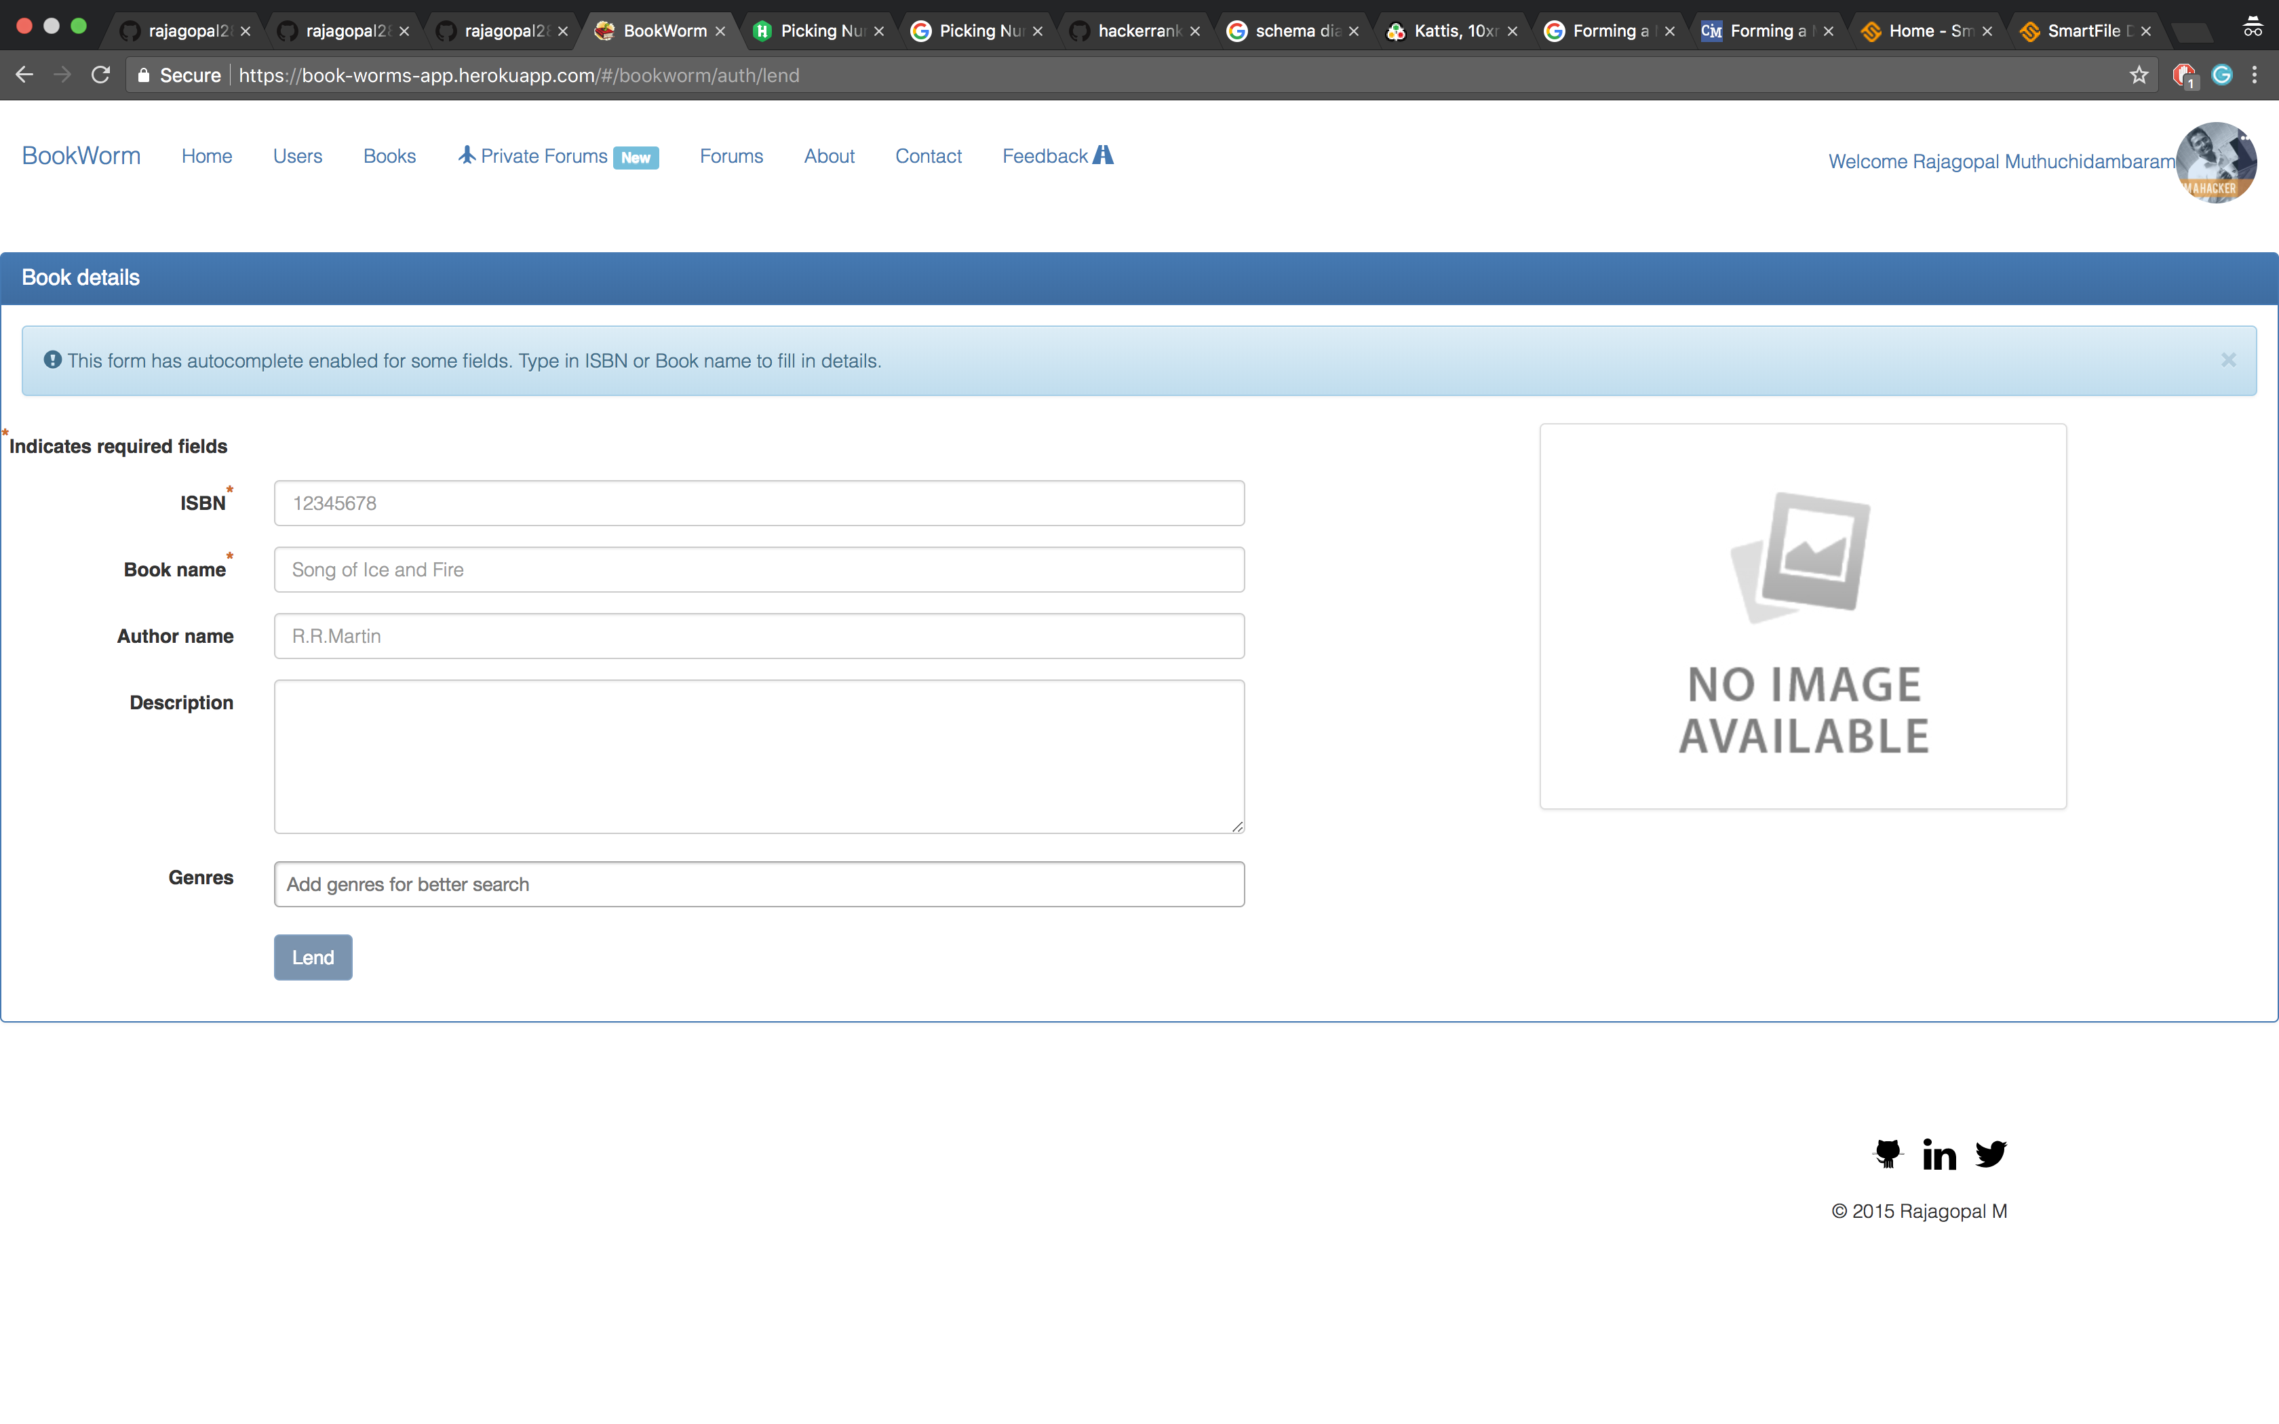Bookmark page with star icon
Viewport: 2279px width, 1424px height.
(x=2139, y=75)
